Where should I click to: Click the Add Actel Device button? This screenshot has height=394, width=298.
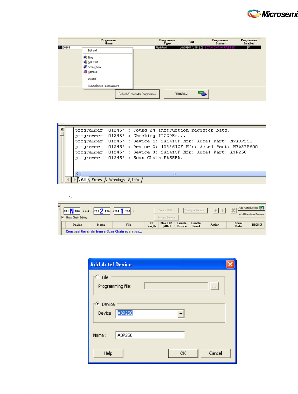pyautogui.click(x=250, y=207)
